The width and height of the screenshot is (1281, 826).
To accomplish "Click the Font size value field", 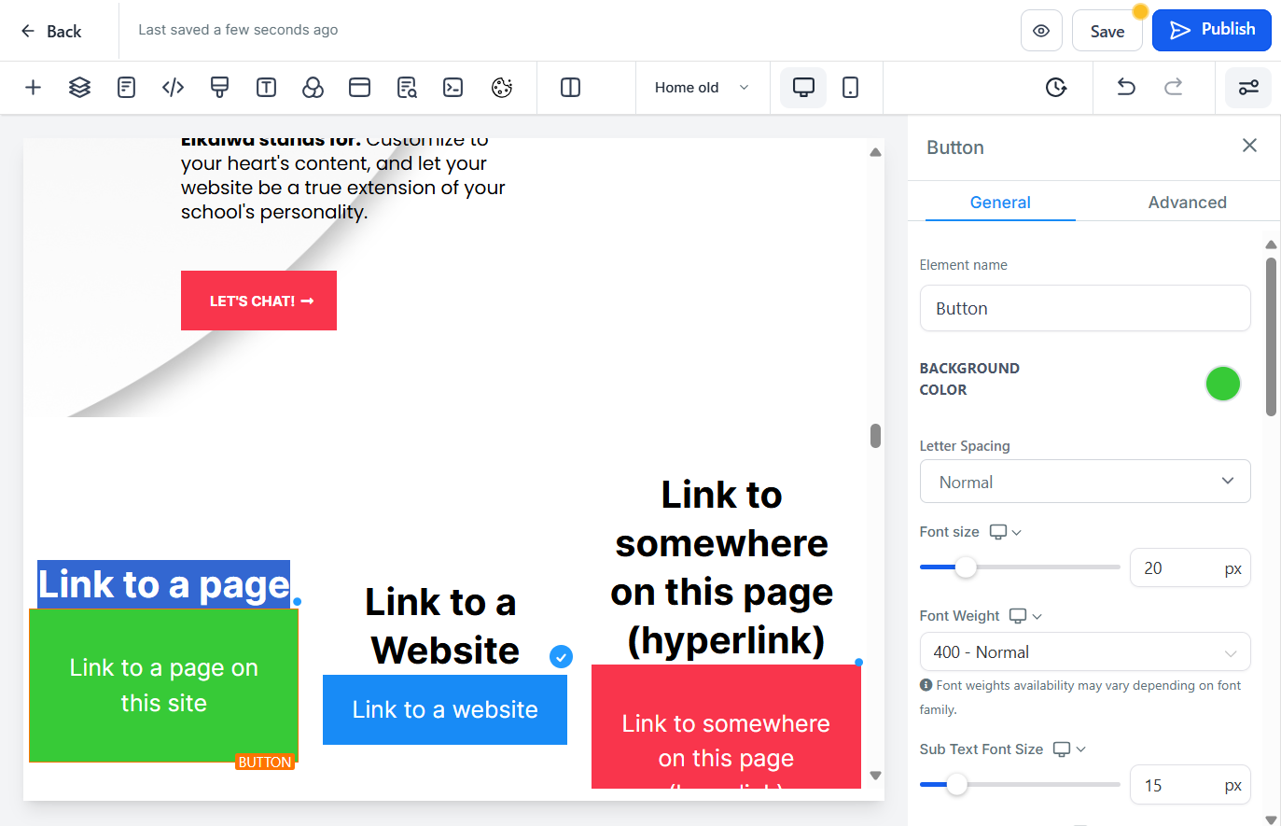I will click(x=1190, y=567).
